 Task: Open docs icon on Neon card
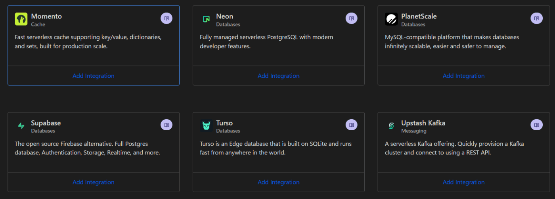(x=352, y=18)
